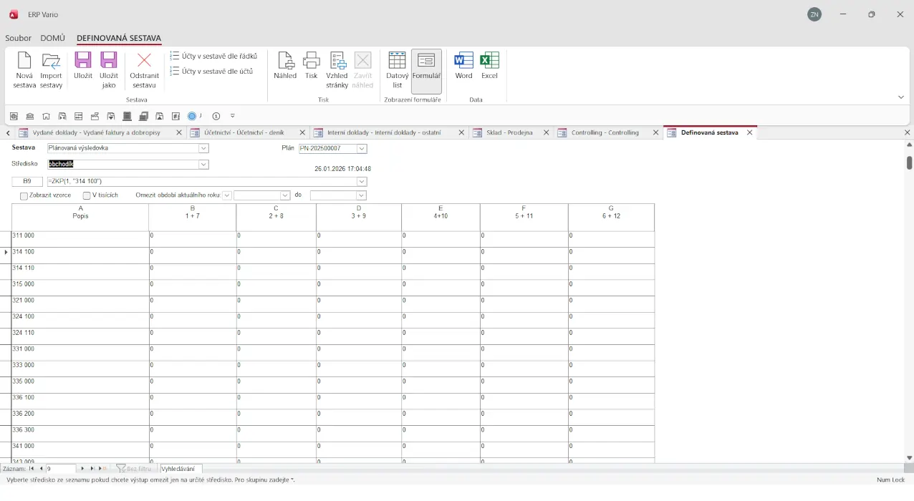Expand the Sestava dropdown list
This screenshot has height=501, width=914.
pyautogui.click(x=203, y=149)
